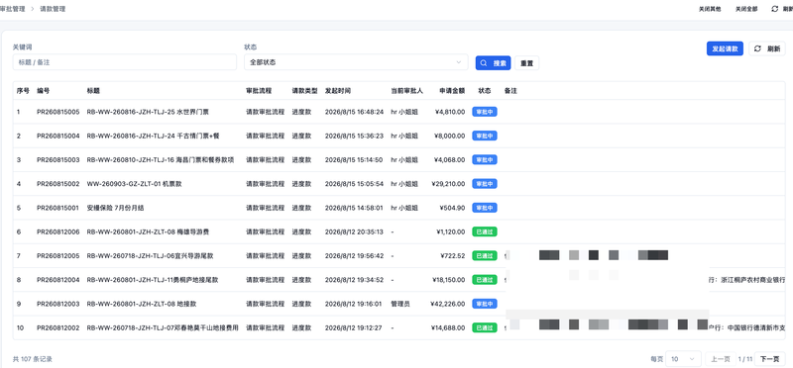Image resolution: width=793 pixels, height=368 pixels.
Task: Click approver 管理员 in row 9
Action: click(x=400, y=304)
